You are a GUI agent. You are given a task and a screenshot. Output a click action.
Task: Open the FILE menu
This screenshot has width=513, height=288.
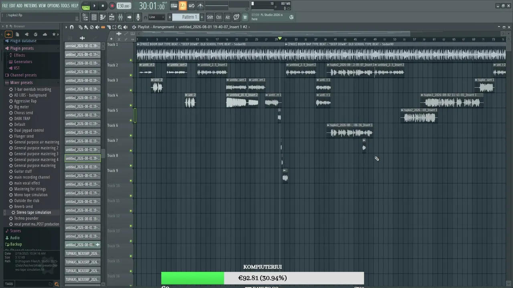[5, 6]
